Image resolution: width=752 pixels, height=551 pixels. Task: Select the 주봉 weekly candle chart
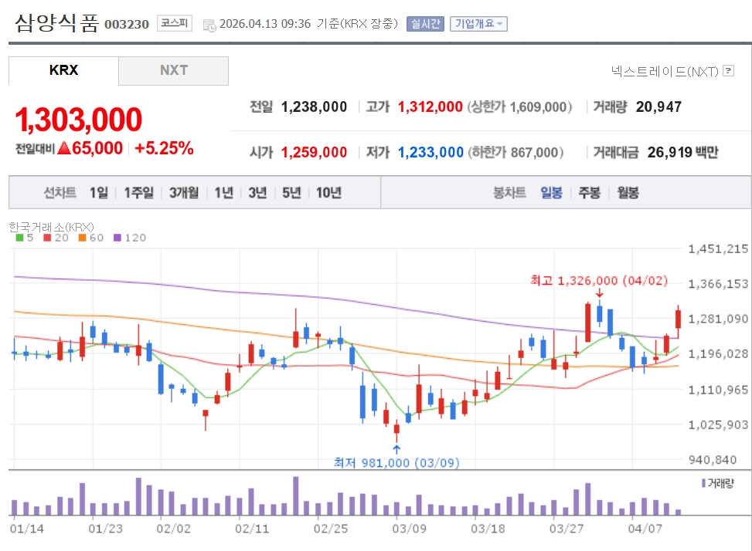point(590,193)
